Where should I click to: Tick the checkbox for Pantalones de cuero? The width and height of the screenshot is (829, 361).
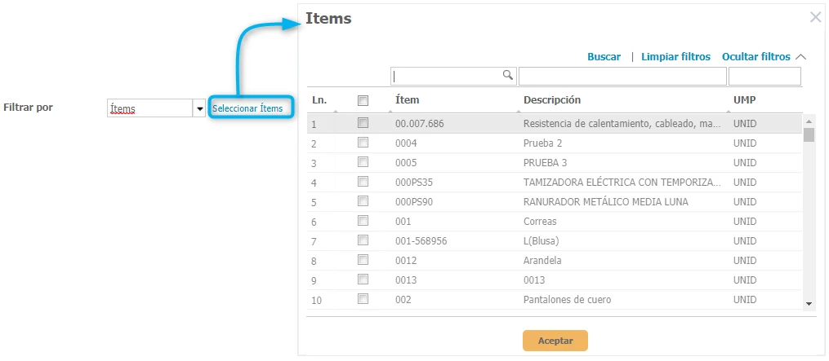click(363, 299)
